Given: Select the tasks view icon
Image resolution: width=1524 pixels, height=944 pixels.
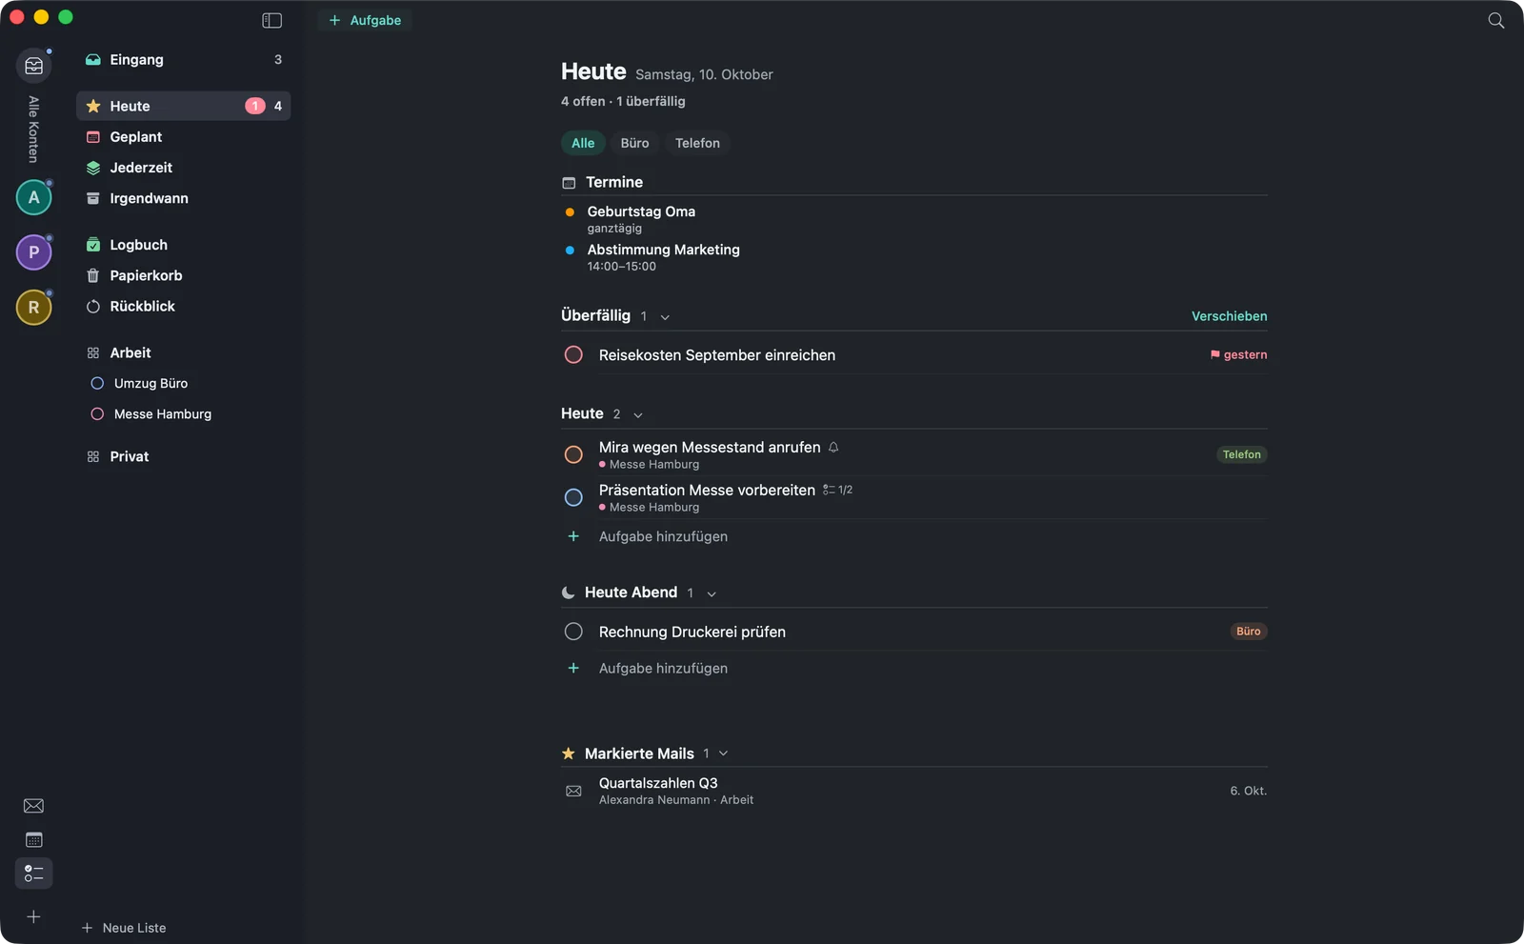Looking at the screenshot, I should coord(33,873).
